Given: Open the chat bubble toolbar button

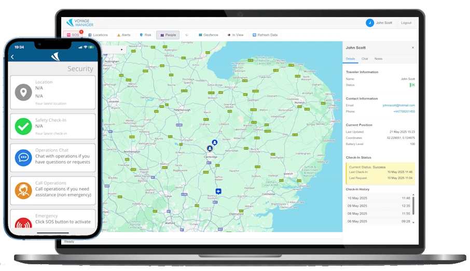Looking at the screenshot, I should [x=187, y=35].
